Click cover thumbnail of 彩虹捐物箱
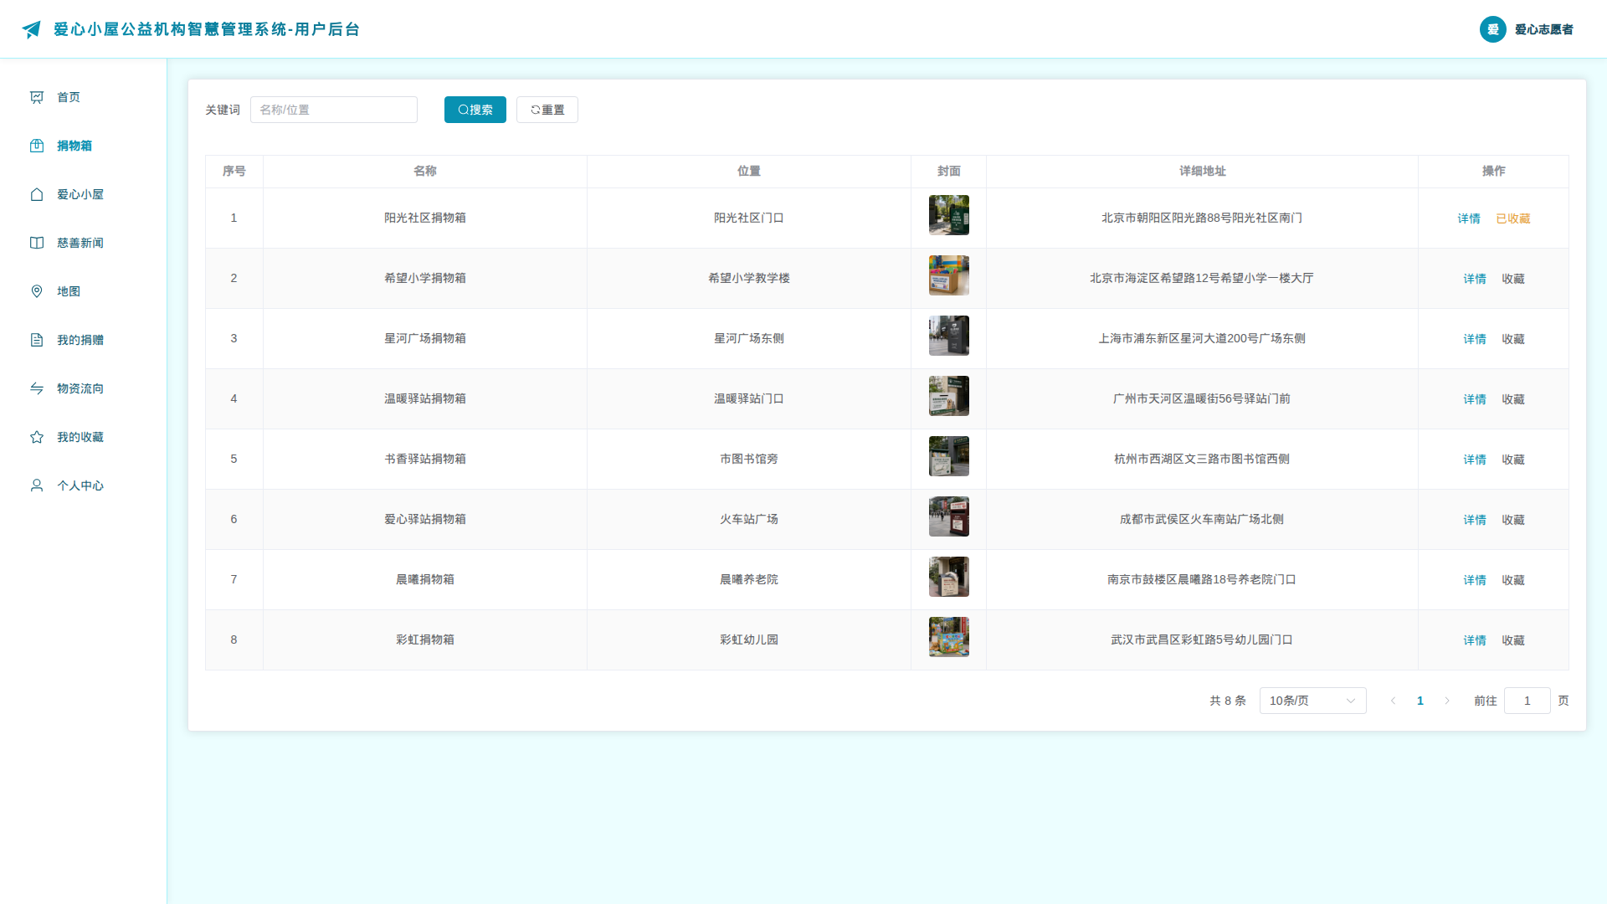This screenshot has width=1607, height=904. click(x=949, y=637)
